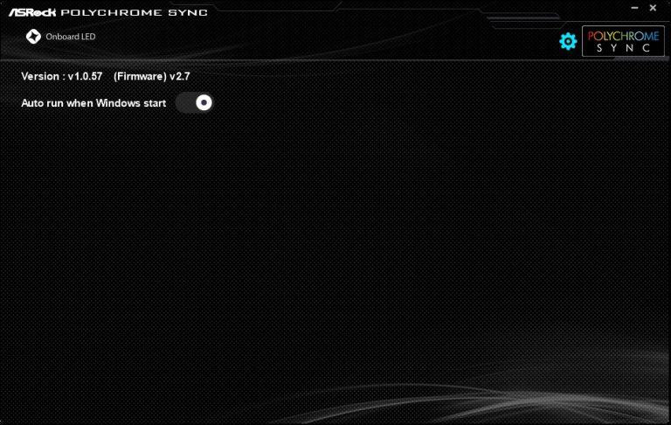Viewport: 671px width, 425px height.
Task: Open the Onboard LED section icon
Action: point(33,37)
